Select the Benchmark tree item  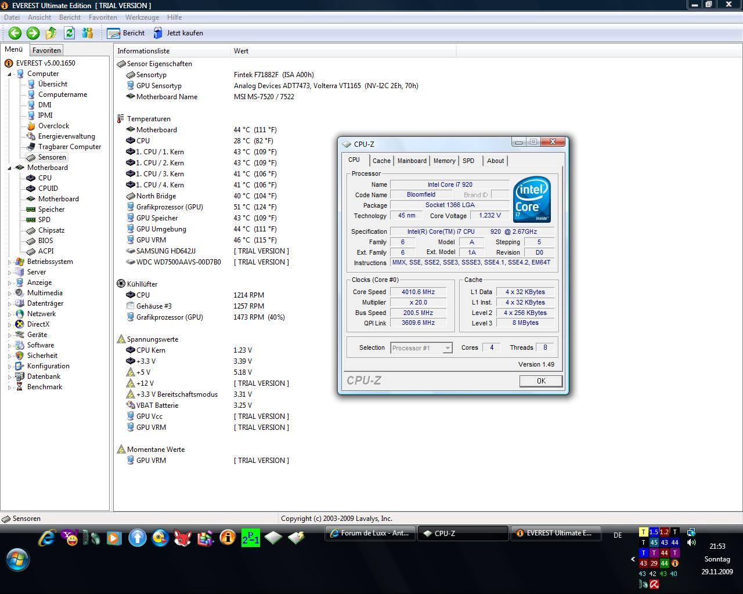click(44, 387)
